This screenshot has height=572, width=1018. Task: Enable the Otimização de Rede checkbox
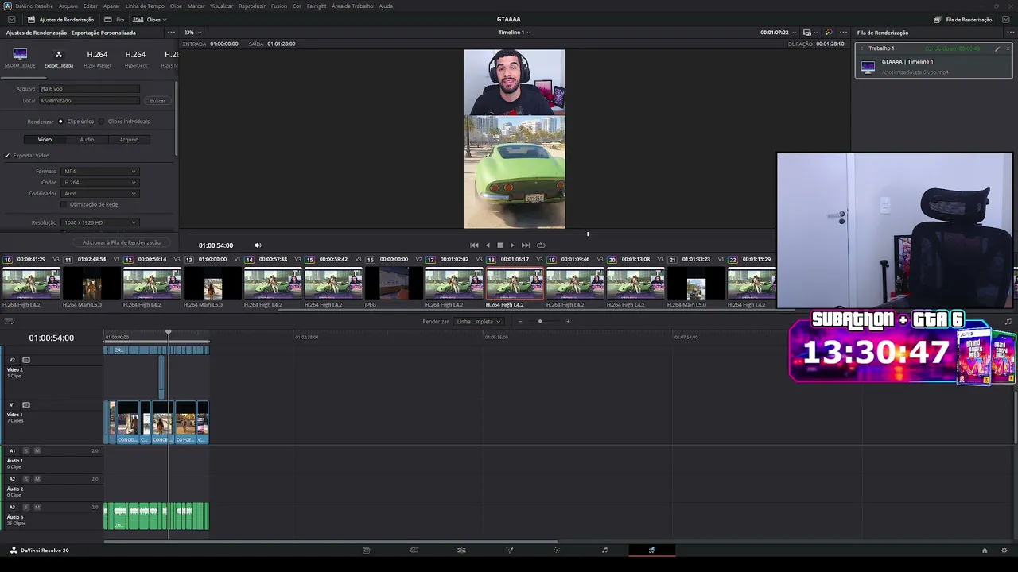click(64, 205)
